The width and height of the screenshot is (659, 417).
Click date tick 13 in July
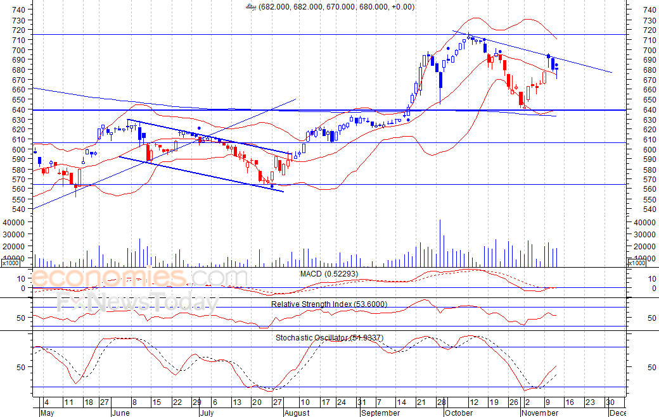(236, 402)
